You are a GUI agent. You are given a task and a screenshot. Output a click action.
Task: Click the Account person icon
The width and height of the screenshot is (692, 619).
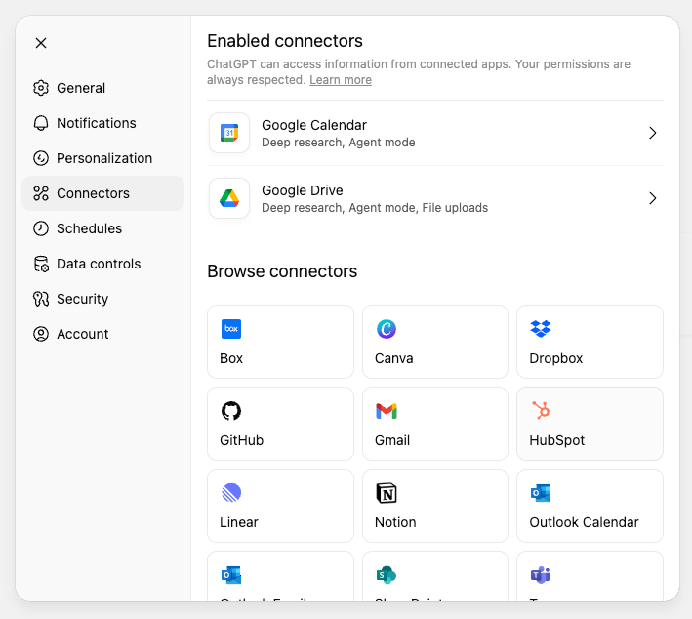(41, 334)
